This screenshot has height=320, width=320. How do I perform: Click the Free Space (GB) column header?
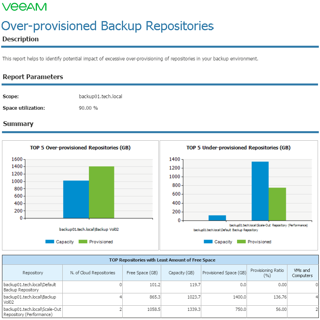tap(142, 273)
